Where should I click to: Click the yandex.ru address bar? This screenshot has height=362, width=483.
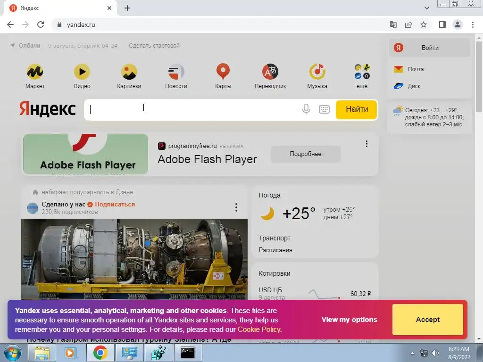coord(216,25)
